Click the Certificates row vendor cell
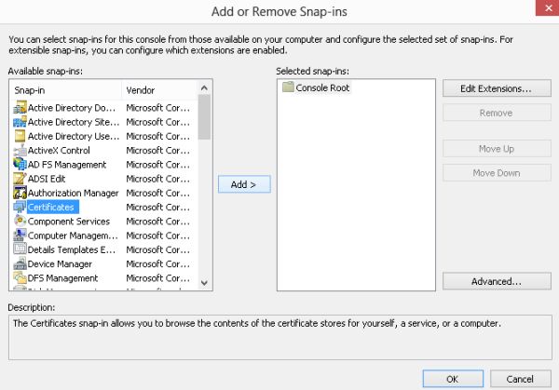The image size is (559, 390). [158, 207]
